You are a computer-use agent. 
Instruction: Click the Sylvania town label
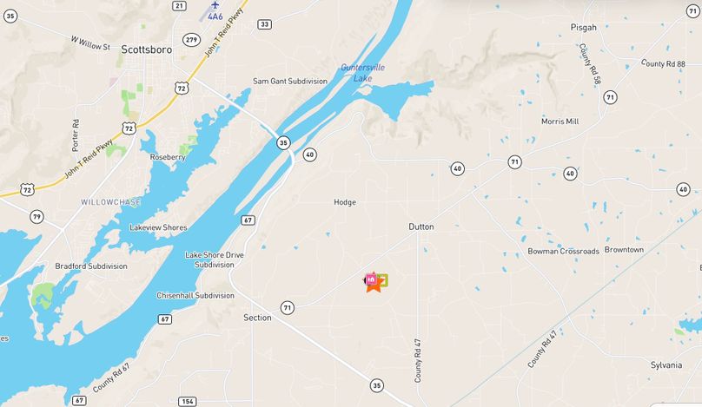pyautogui.click(x=666, y=365)
